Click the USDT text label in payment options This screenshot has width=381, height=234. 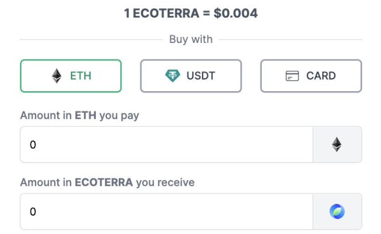point(201,76)
